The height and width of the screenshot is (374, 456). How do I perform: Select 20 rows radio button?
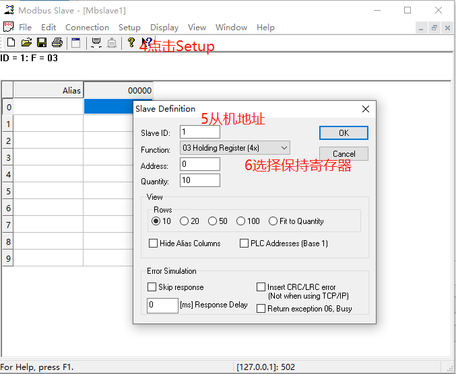184,221
